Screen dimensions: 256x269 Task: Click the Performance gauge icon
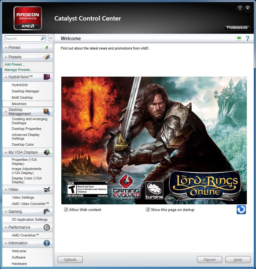(x=47, y=227)
